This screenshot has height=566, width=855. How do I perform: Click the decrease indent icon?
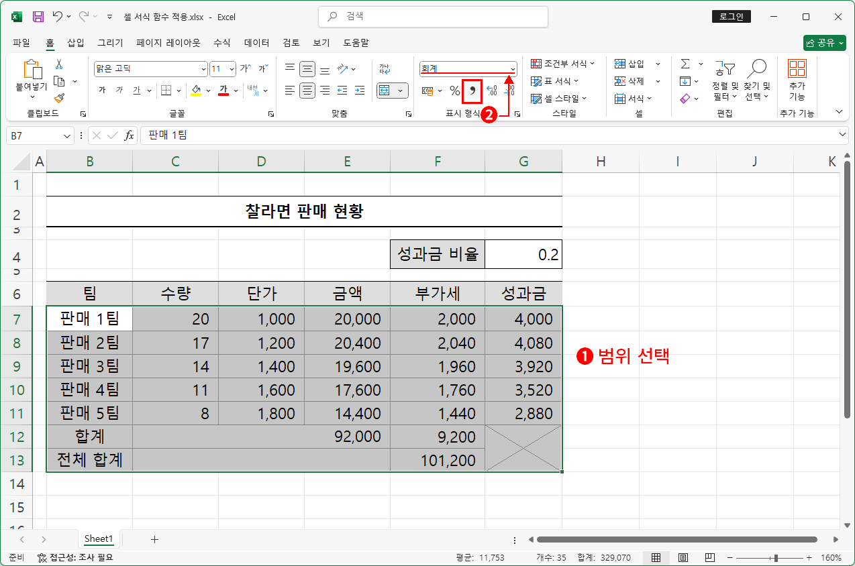click(342, 90)
